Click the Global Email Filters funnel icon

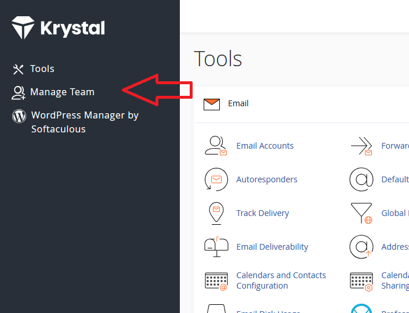click(x=361, y=213)
